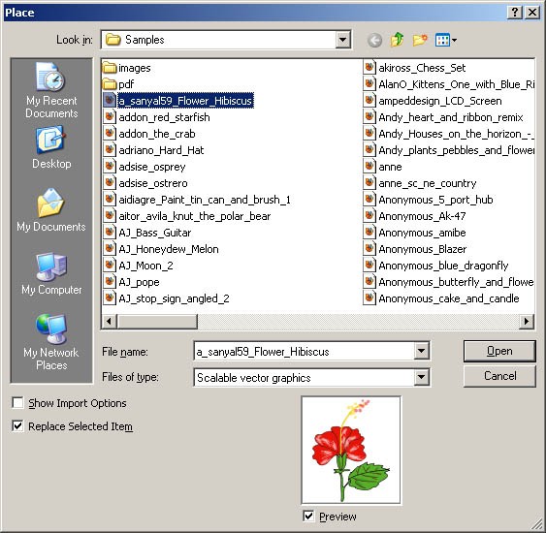Click the Anonymous_Ak-47 file icon
This screenshot has height=533, width=546.
[369, 216]
